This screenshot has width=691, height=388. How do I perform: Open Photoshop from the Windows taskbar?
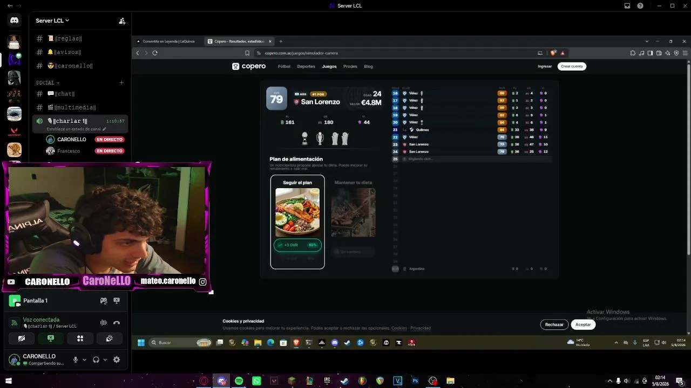tap(415, 381)
